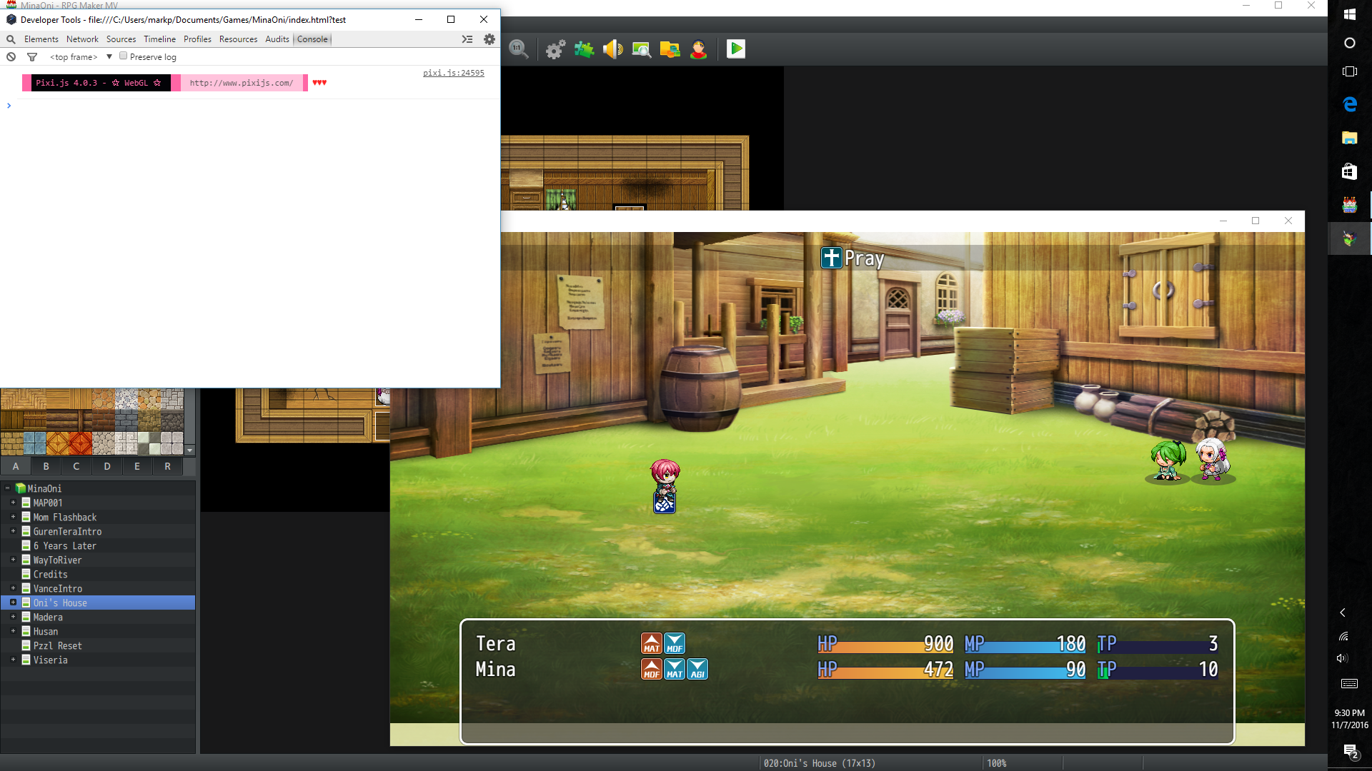Open the Plugin Manager puzzle icon
Image resolution: width=1372 pixels, height=771 pixels.
[585, 49]
